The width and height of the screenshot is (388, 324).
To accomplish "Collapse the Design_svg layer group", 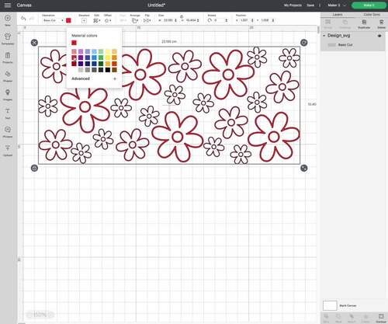I will click(324, 36).
